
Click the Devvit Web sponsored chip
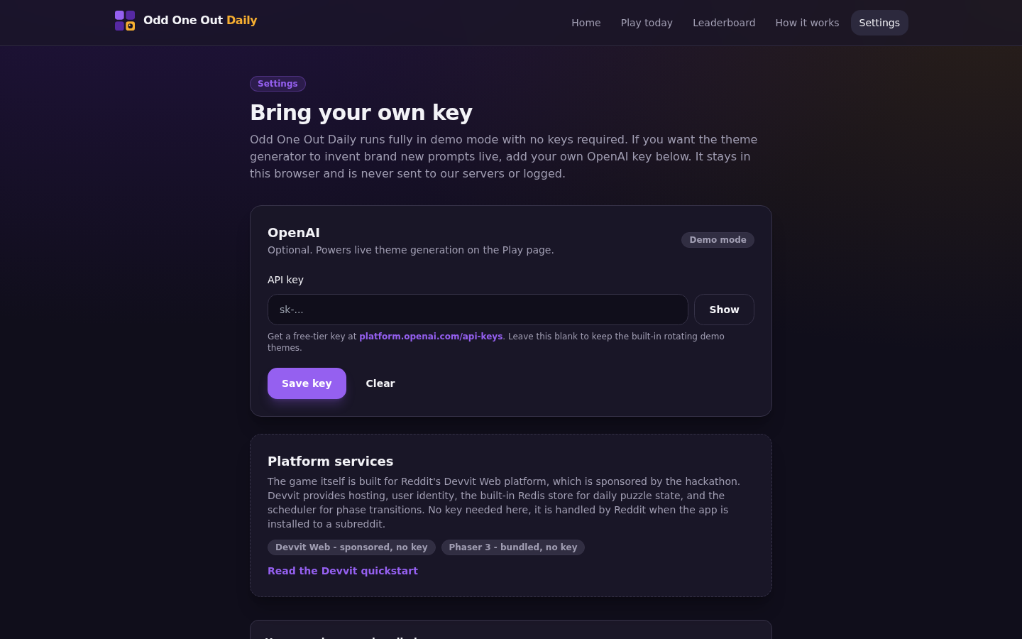[351, 547]
